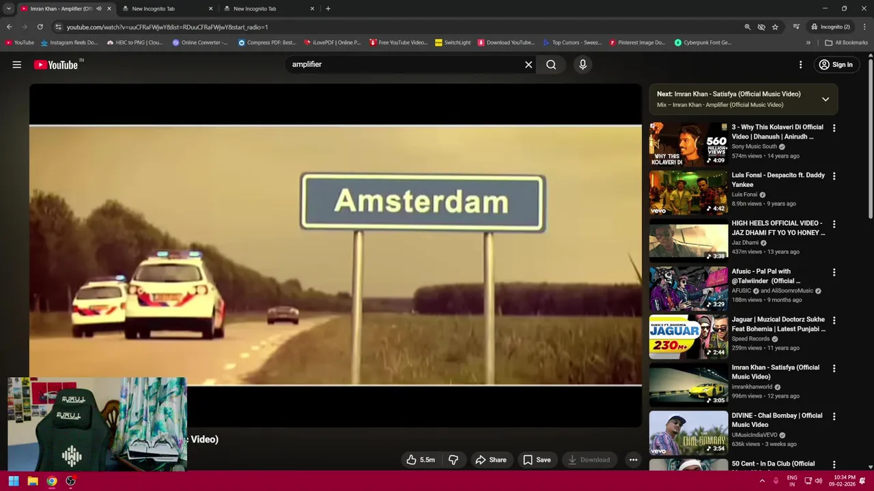Open the HIGH HEELS OFFICIAL VIDEO title
Viewport: 874px width, 491px height.
778,228
